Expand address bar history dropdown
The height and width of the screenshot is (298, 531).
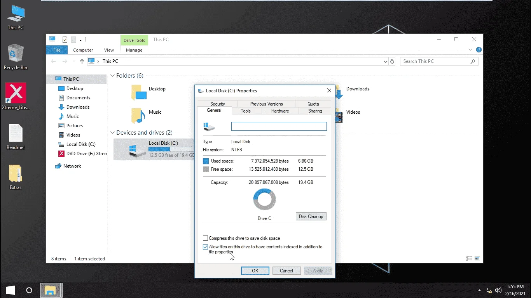(x=385, y=61)
